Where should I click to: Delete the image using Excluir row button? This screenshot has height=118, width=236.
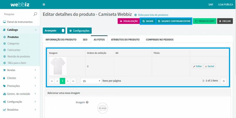(210, 66)
